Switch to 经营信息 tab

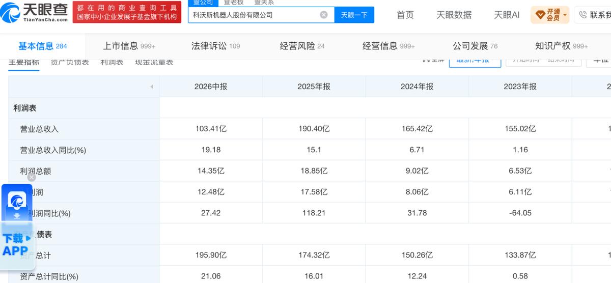coord(389,46)
